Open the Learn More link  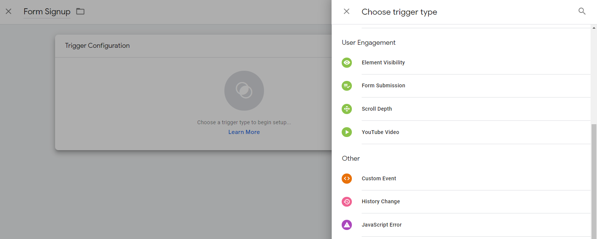click(244, 132)
